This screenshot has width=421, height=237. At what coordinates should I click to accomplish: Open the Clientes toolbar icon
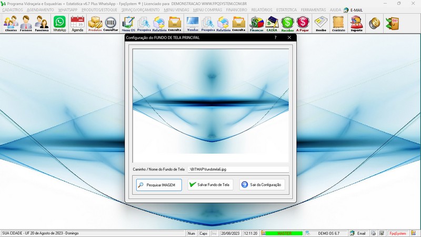point(11,24)
